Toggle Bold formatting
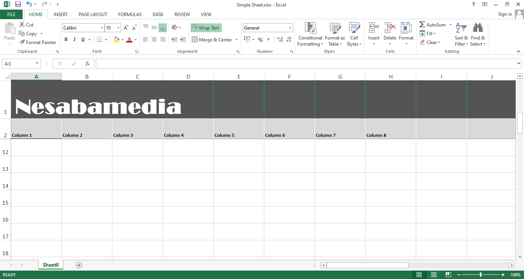This screenshot has height=279, width=524. coord(66,39)
